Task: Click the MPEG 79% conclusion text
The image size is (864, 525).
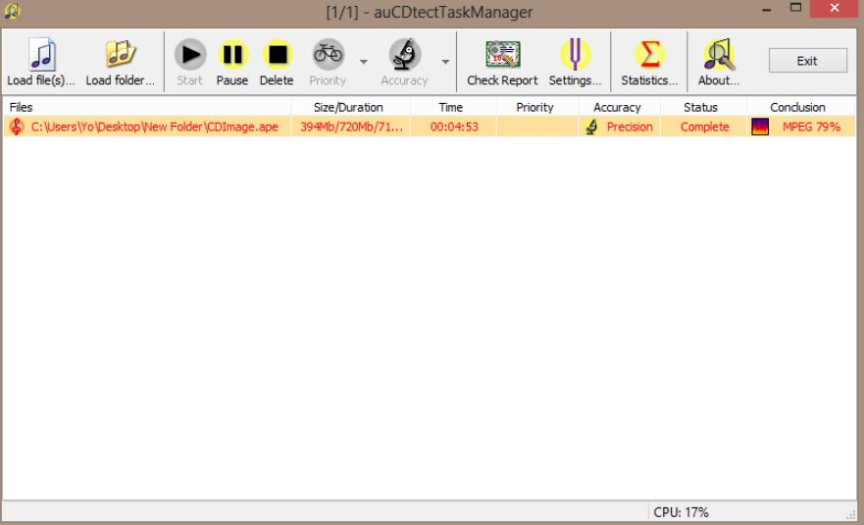Action: point(811,127)
